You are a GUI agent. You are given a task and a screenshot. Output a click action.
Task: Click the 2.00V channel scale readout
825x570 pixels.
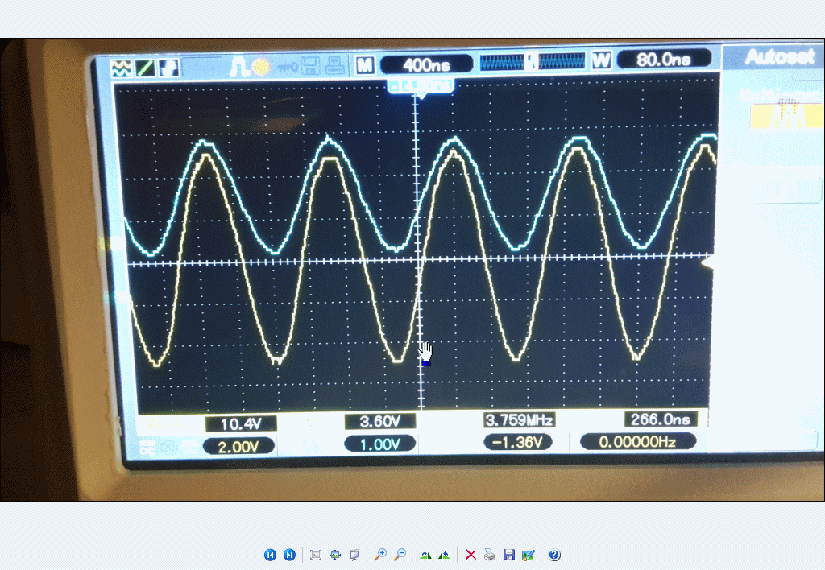tap(238, 446)
